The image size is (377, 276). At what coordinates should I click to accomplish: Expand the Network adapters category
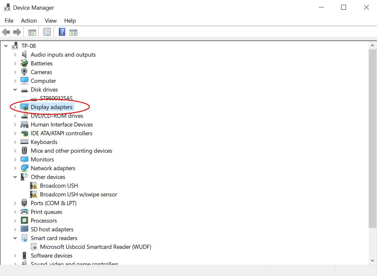pyautogui.click(x=15, y=168)
